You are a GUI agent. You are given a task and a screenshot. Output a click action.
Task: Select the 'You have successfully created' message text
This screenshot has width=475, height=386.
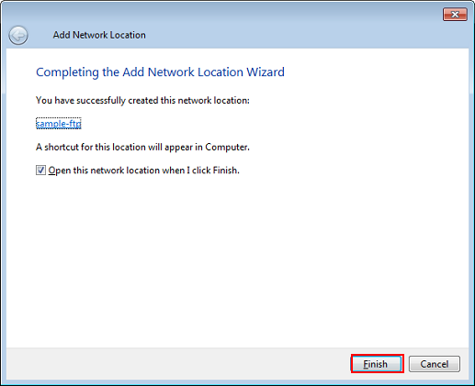click(x=142, y=101)
